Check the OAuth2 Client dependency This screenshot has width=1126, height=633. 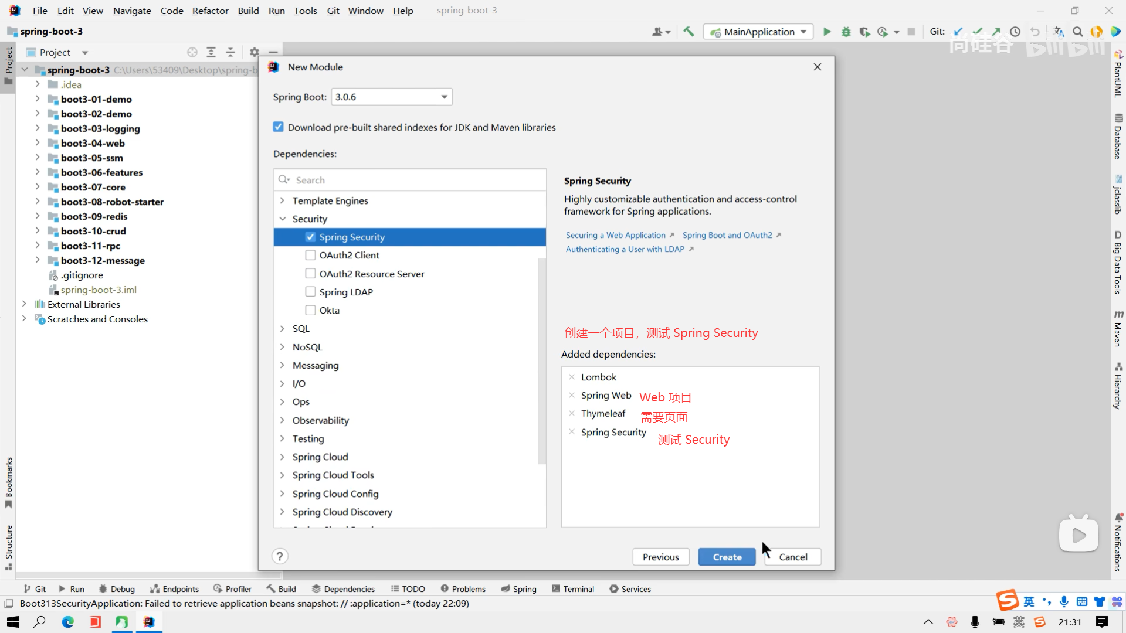click(310, 255)
